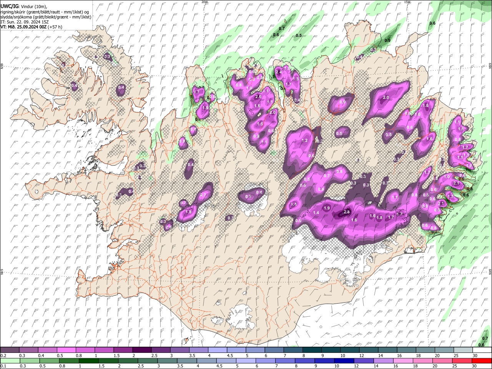The height and width of the screenshot is (369, 492).
Task: Click the 'IT: Sun. 22. 09. 2024 15Z' line
Action: click(x=24, y=22)
